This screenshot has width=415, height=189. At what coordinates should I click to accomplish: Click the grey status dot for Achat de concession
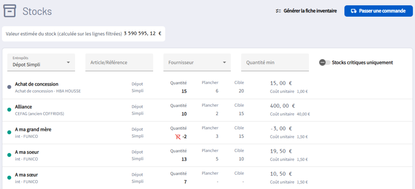9,87
